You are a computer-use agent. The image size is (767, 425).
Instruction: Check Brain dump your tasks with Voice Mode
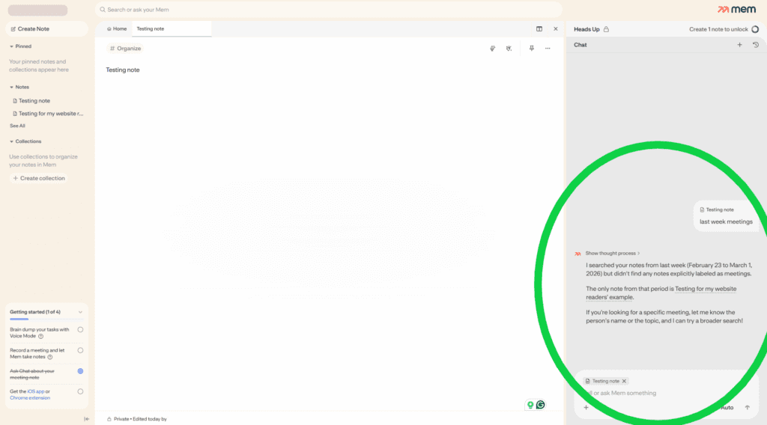click(80, 330)
